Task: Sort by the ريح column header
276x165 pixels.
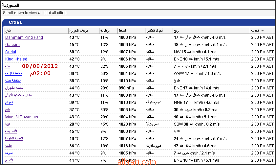Action: point(176,31)
